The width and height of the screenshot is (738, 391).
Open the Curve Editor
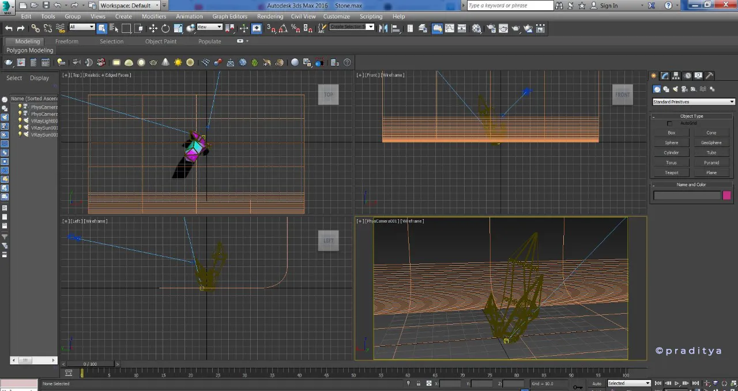point(449,28)
